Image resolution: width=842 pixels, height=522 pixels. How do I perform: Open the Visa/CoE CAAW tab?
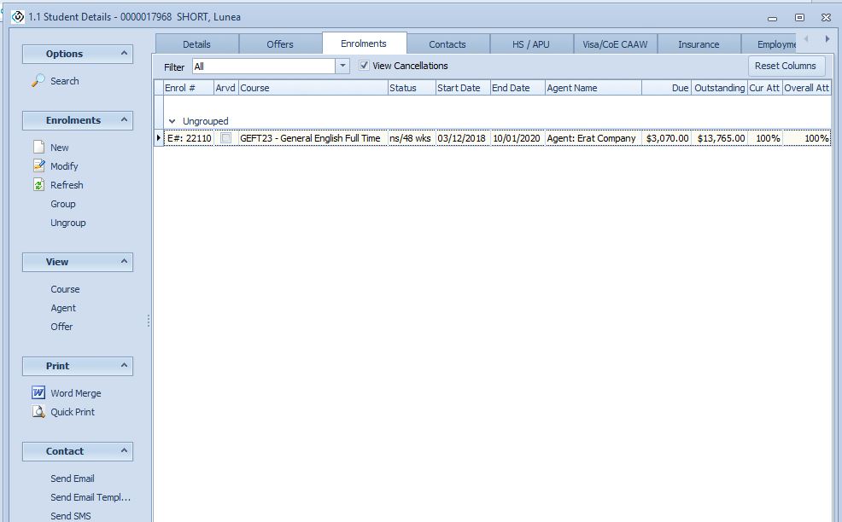click(615, 44)
